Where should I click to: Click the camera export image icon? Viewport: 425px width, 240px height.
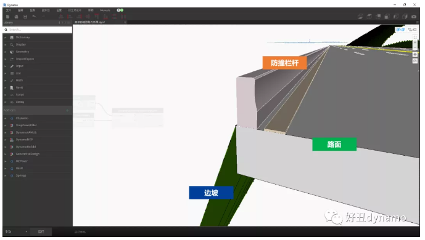[x=414, y=17]
